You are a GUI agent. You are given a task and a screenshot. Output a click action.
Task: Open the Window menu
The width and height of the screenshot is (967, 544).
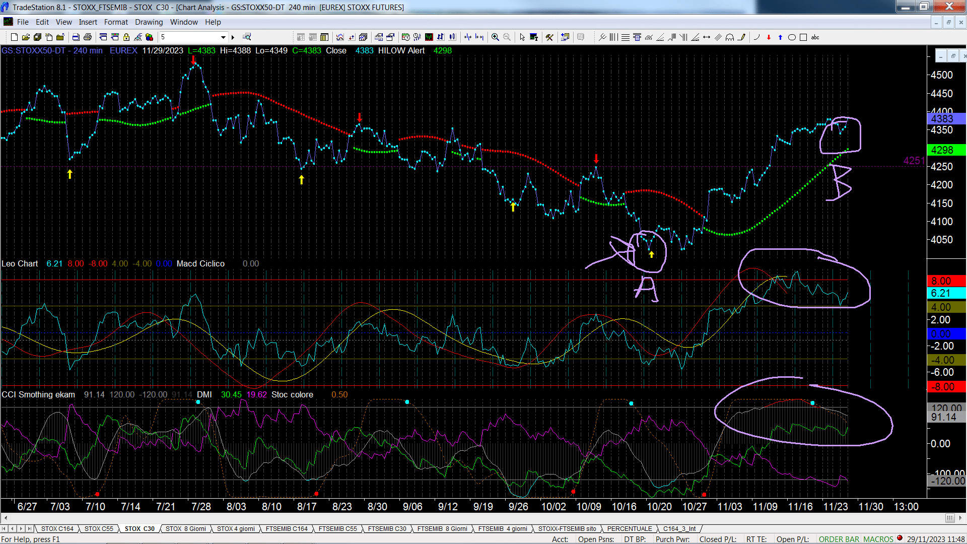pos(184,22)
